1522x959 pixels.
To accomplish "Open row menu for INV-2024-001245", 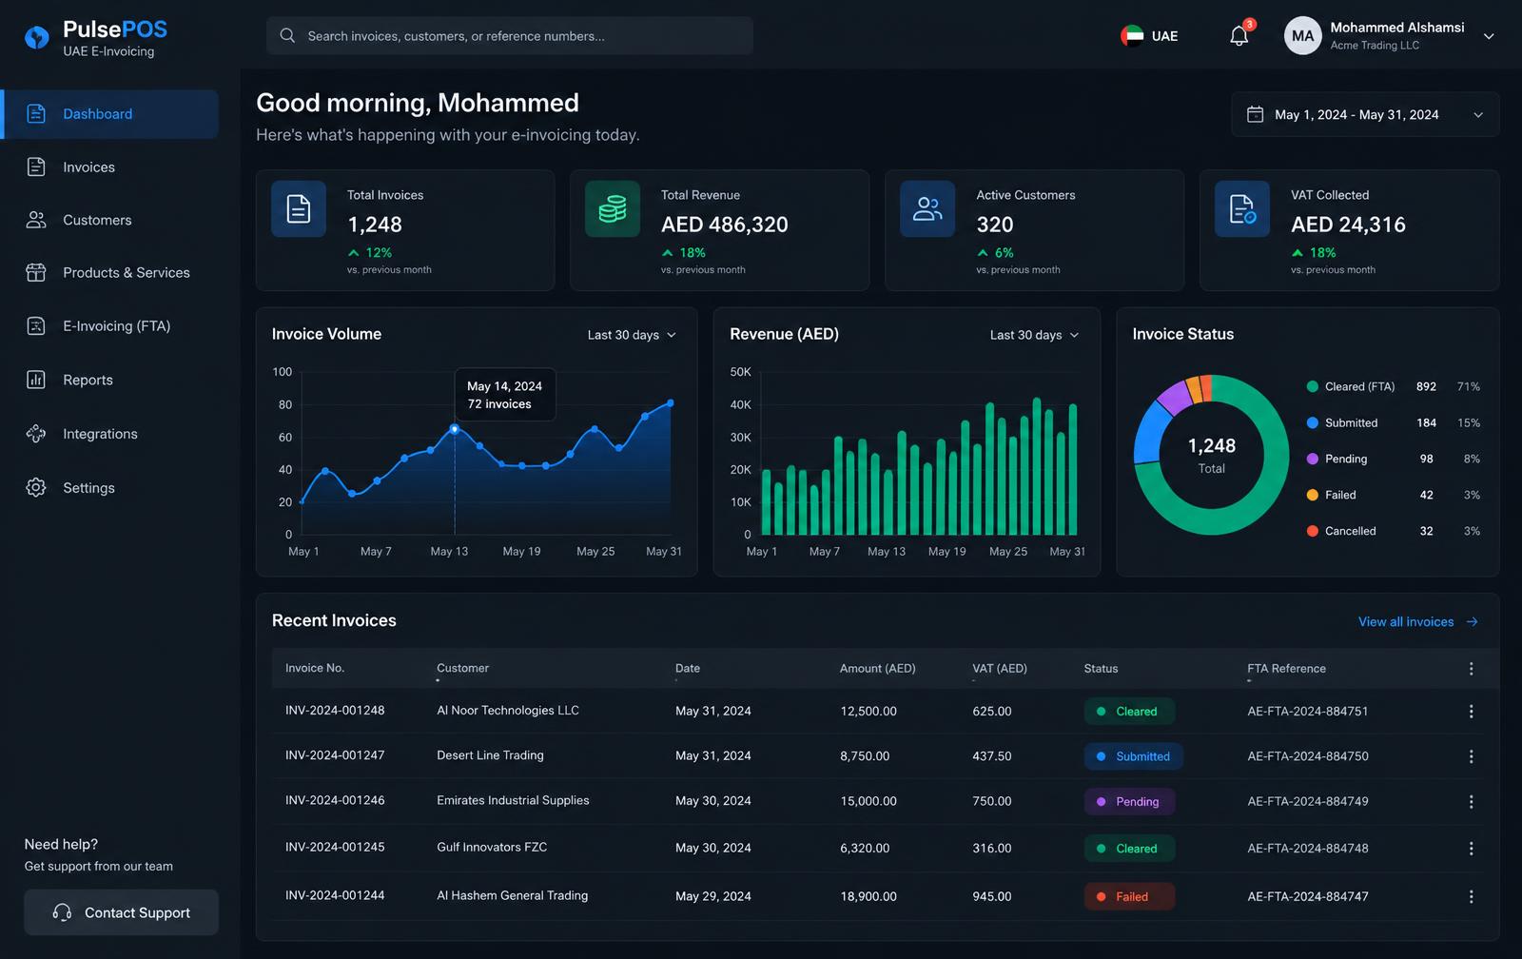I will (1471, 849).
